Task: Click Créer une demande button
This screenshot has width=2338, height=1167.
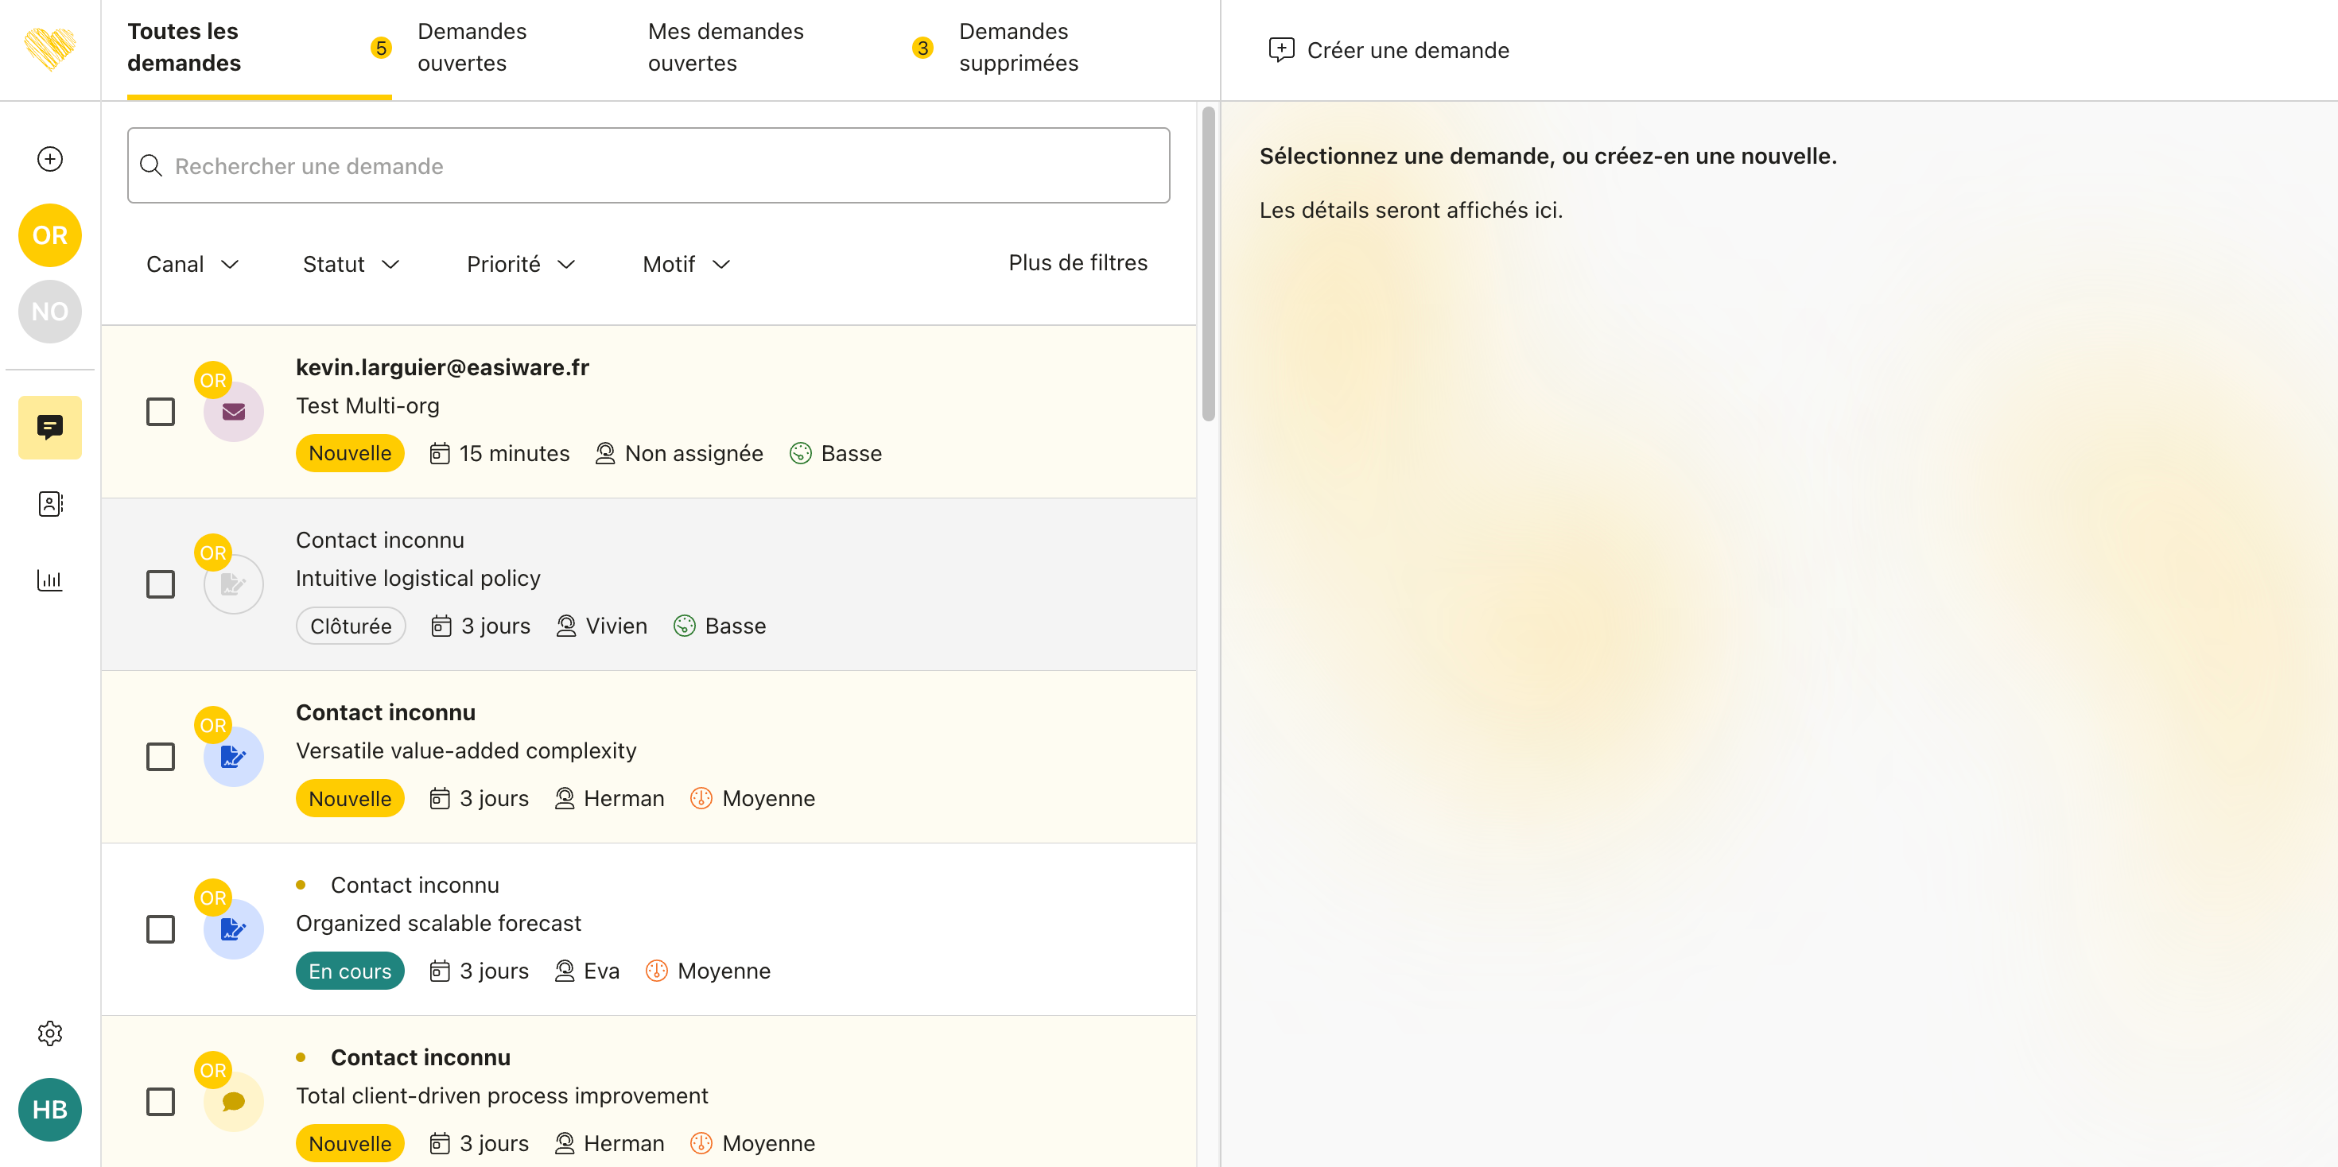Action: (1388, 50)
